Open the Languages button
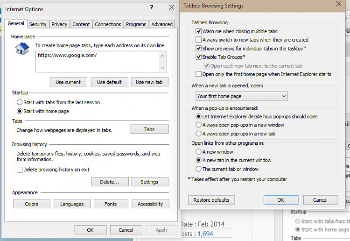This screenshot has height=241, width=350. click(x=72, y=204)
